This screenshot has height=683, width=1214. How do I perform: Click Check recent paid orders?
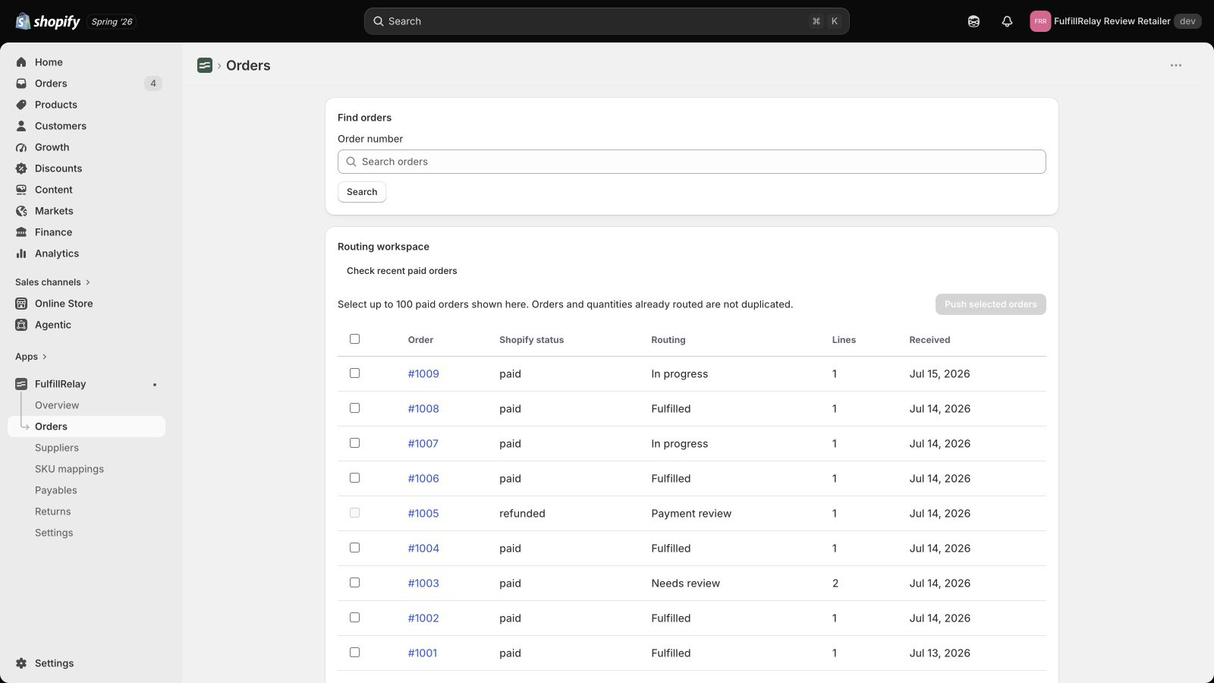click(x=402, y=271)
